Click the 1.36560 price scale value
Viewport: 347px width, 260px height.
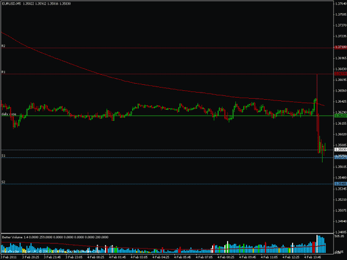[x=341, y=90]
